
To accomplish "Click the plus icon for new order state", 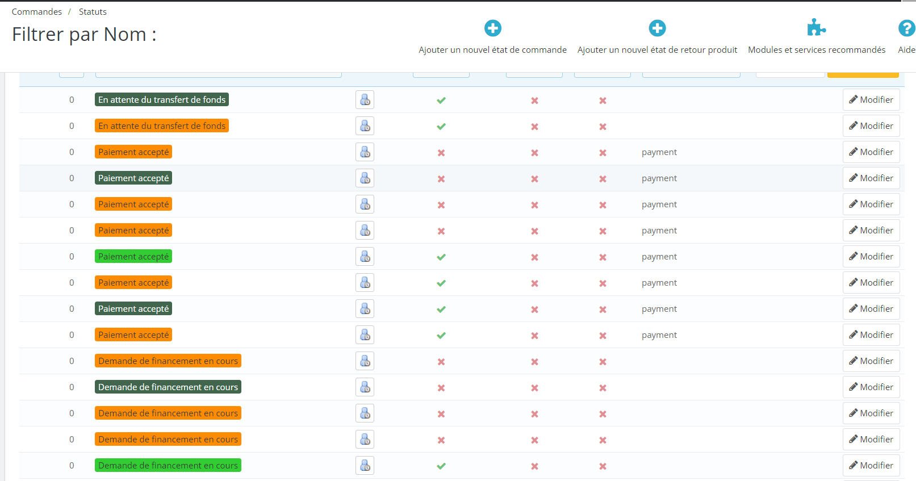I will [492, 28].
